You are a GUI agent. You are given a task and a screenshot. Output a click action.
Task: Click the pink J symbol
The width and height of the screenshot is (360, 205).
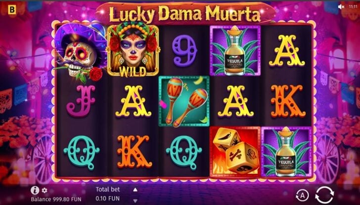81,101
